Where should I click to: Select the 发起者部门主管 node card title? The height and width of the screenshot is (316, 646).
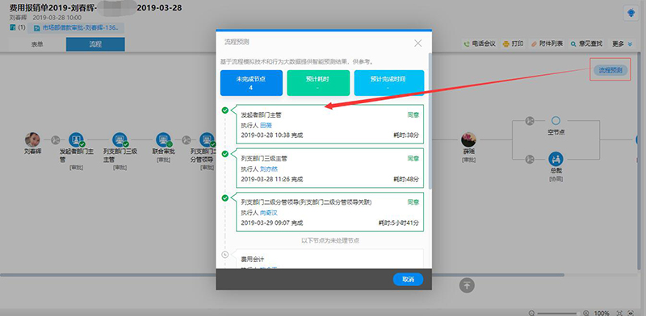[261, 114]
